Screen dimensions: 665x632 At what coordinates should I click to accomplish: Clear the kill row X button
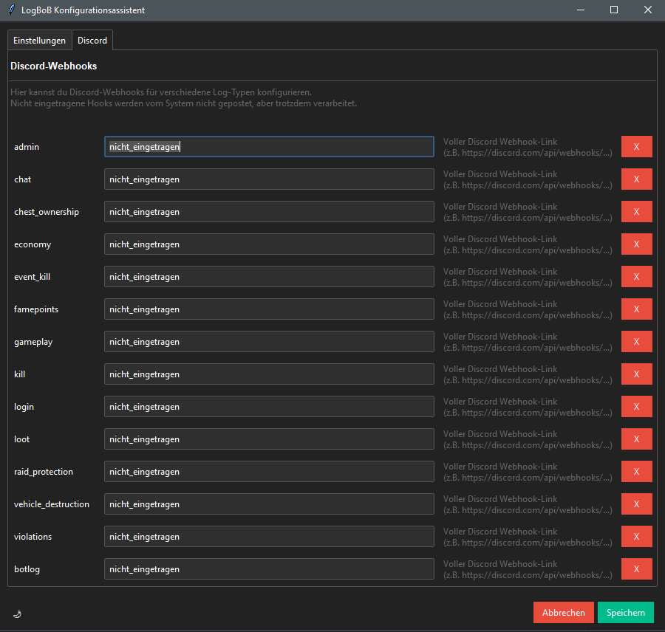(637, 374)
